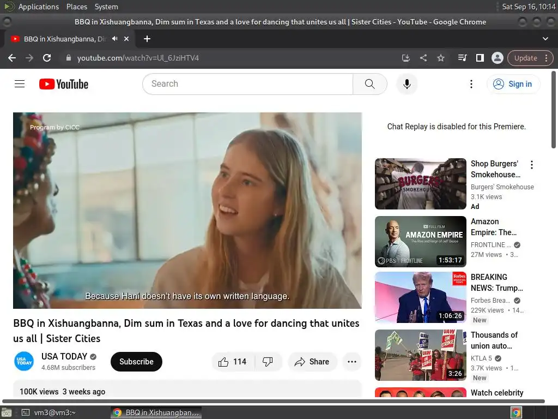This screenshot has height=419, width=558.
Task: Open Chrome media controls icon
Action: pos(462,58)
